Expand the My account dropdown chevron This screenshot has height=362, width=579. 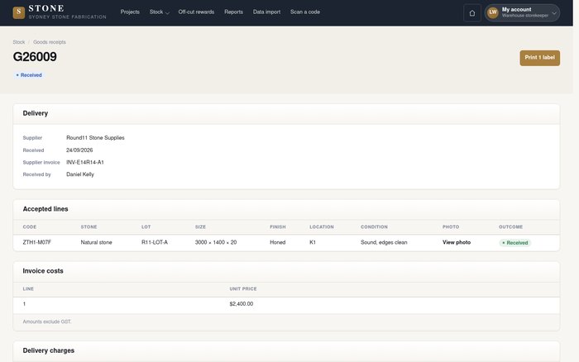[554, 13]
